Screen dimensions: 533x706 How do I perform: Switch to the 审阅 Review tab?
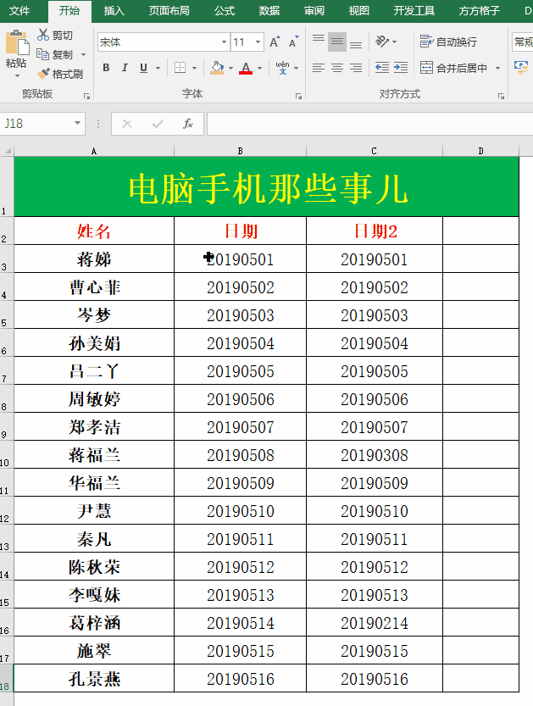(x=314, y=11)
